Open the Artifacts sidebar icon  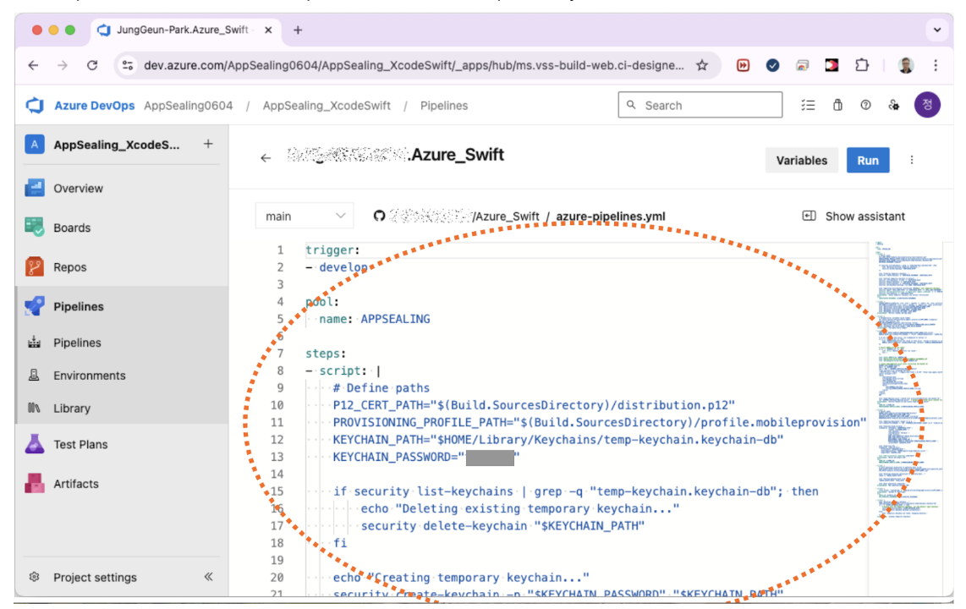[x=35, y=484]
